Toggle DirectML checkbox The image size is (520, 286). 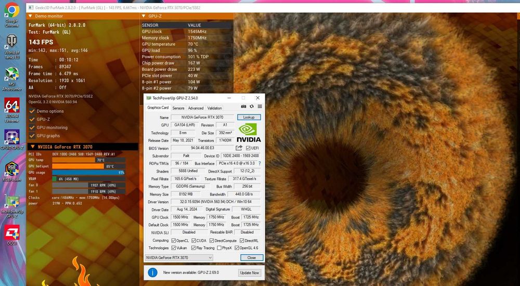(242, 241)
